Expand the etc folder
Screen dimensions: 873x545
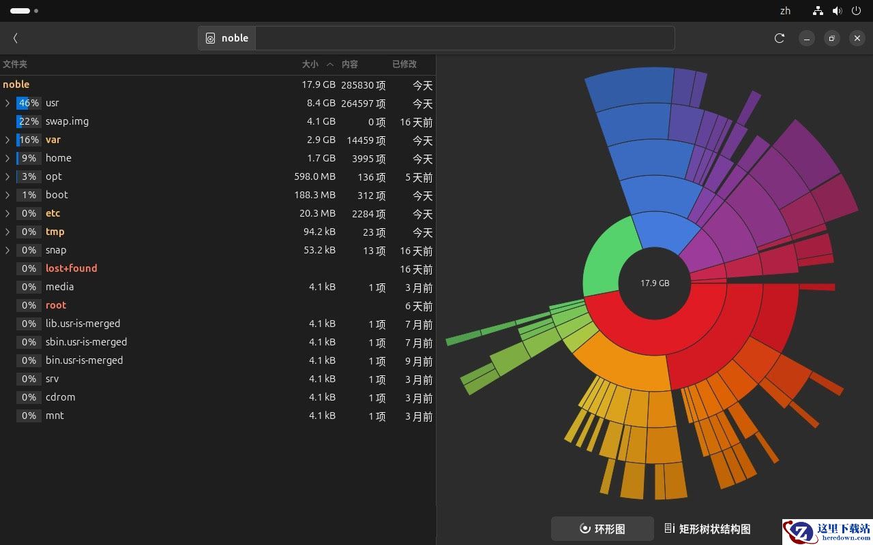pos(8,213)
